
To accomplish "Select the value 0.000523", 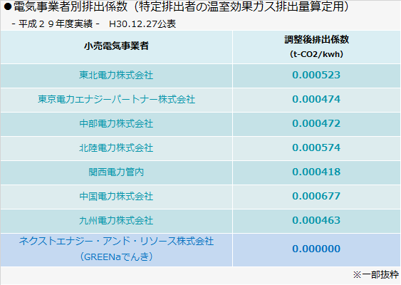I will (316, 75).
